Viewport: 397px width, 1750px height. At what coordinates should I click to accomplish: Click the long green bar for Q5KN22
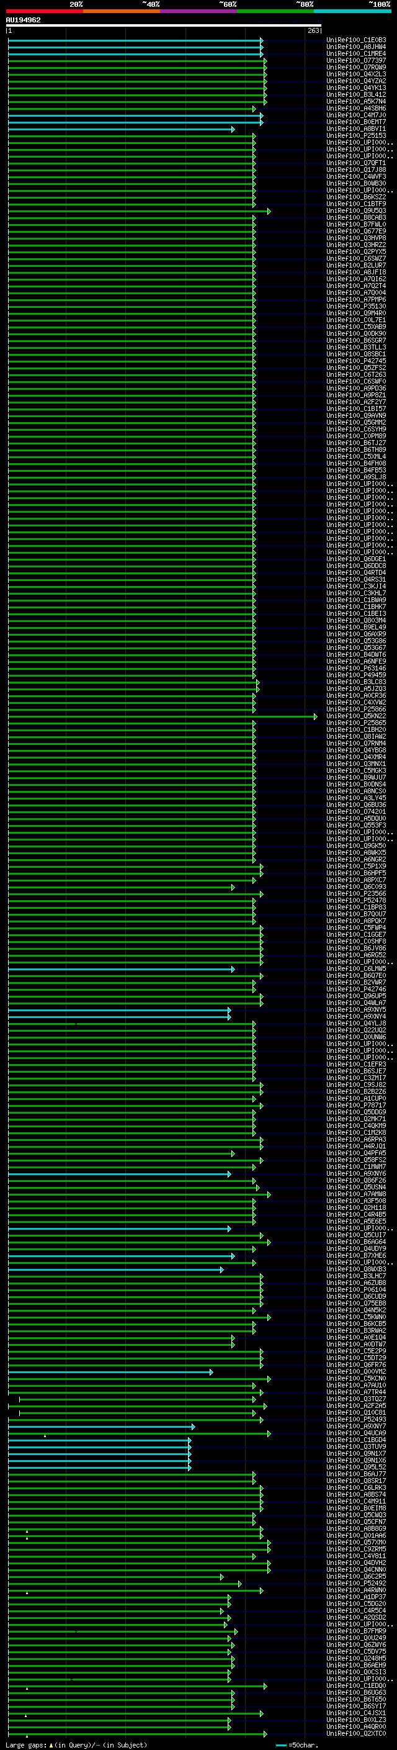click(x=163, y=717)
